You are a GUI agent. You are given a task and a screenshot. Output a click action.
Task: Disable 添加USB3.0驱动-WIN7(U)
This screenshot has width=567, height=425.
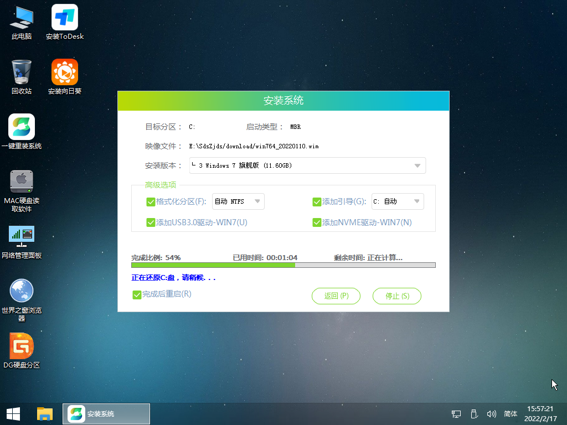(x=151, y=222)
